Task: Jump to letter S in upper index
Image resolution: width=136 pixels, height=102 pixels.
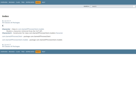Action: point(9,21)
